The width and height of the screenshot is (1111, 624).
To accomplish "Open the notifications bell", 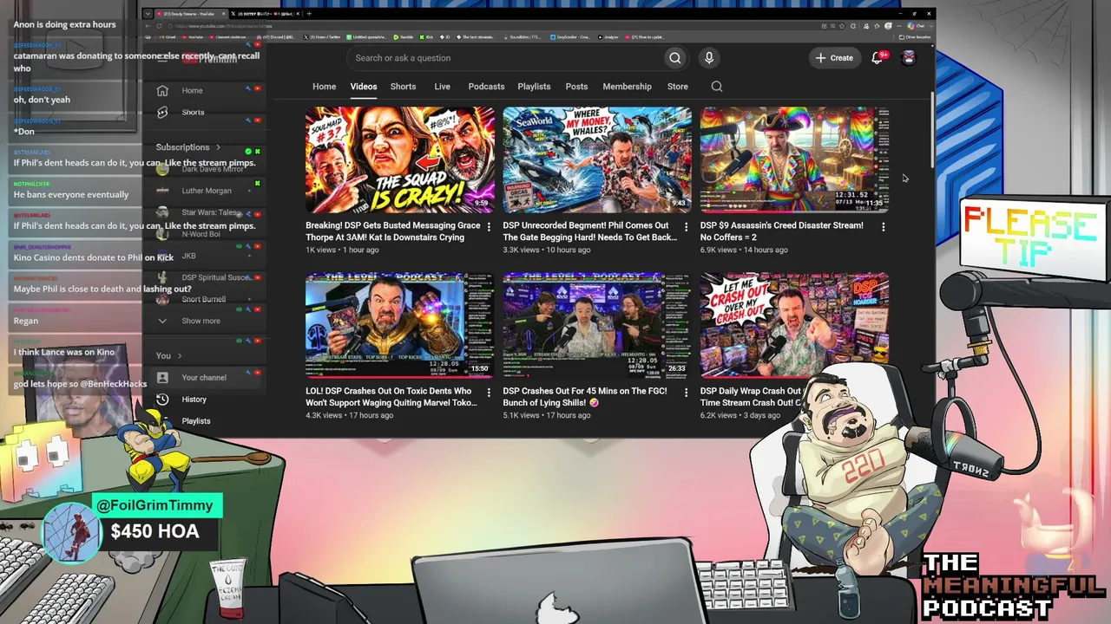I will tap(878, 58).
